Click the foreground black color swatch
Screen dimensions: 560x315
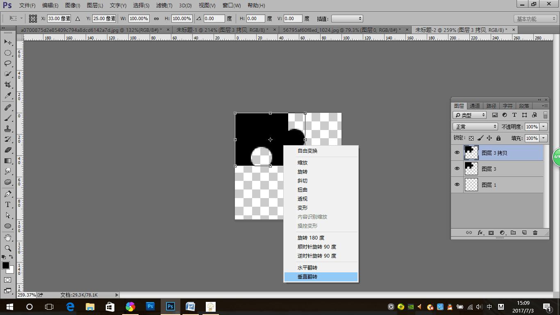pyautogui.click(x=5, y=265)
